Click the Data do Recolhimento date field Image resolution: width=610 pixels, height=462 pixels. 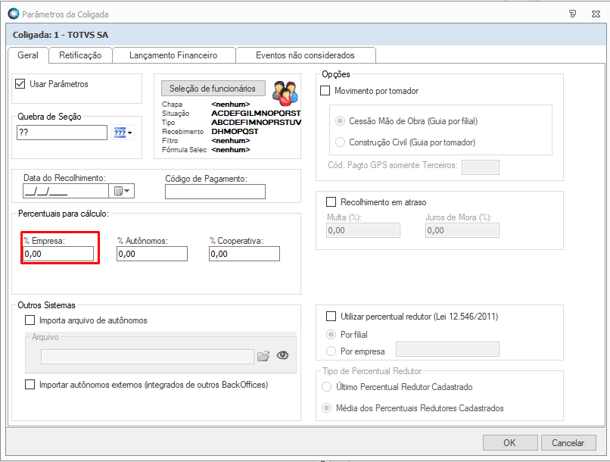(x=66, y=191)
